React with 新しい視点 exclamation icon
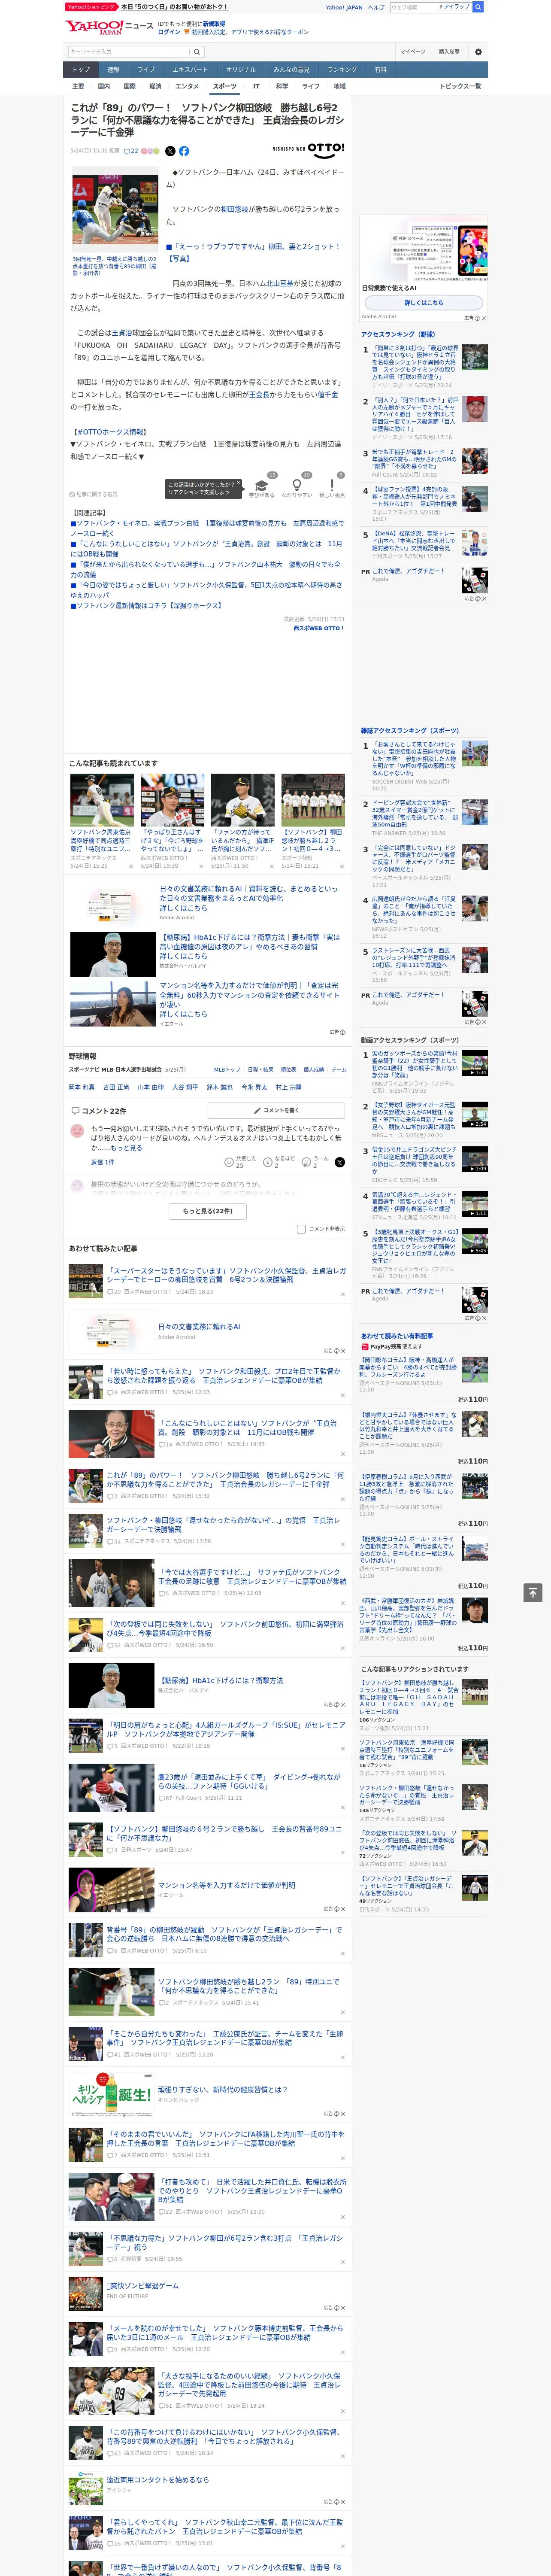The width and height of the screenshot is (551, 2576). (x=332, y=486)
